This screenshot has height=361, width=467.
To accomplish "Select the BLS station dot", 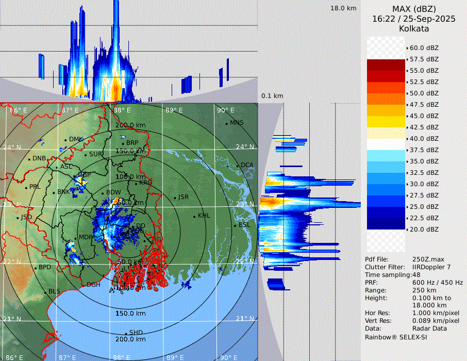I will coord(45,292).
